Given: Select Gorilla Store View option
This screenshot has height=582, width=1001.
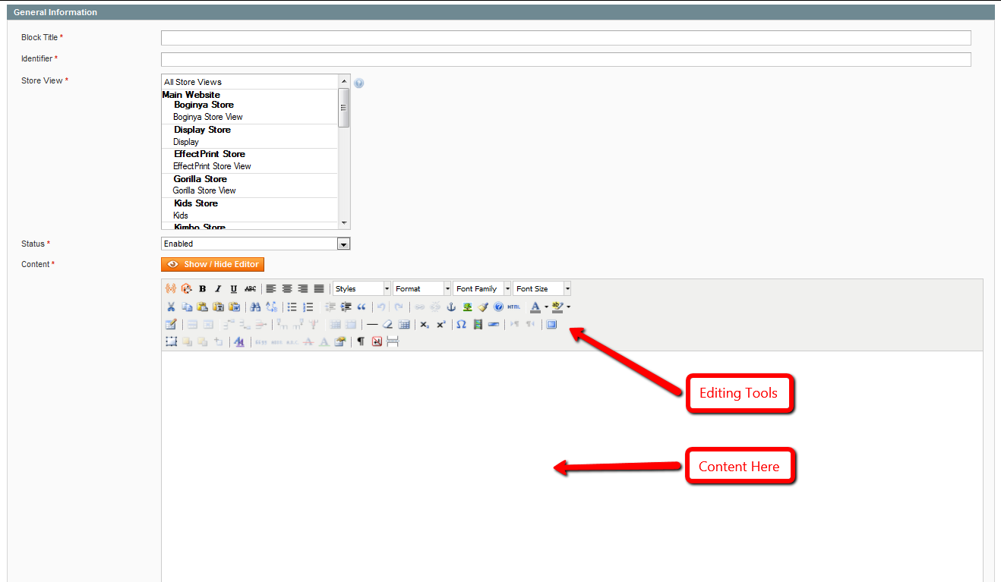Looking at the screenshot, I should pyautogui.click(x=249, y=190).
